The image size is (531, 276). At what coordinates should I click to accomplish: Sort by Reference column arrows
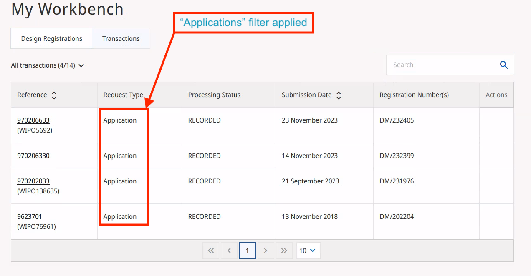tap(54, 95)
